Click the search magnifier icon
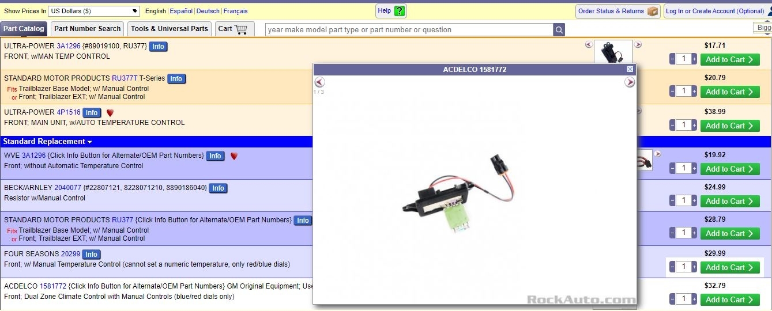Screen dimensions: 772x311 coord(559,29)
